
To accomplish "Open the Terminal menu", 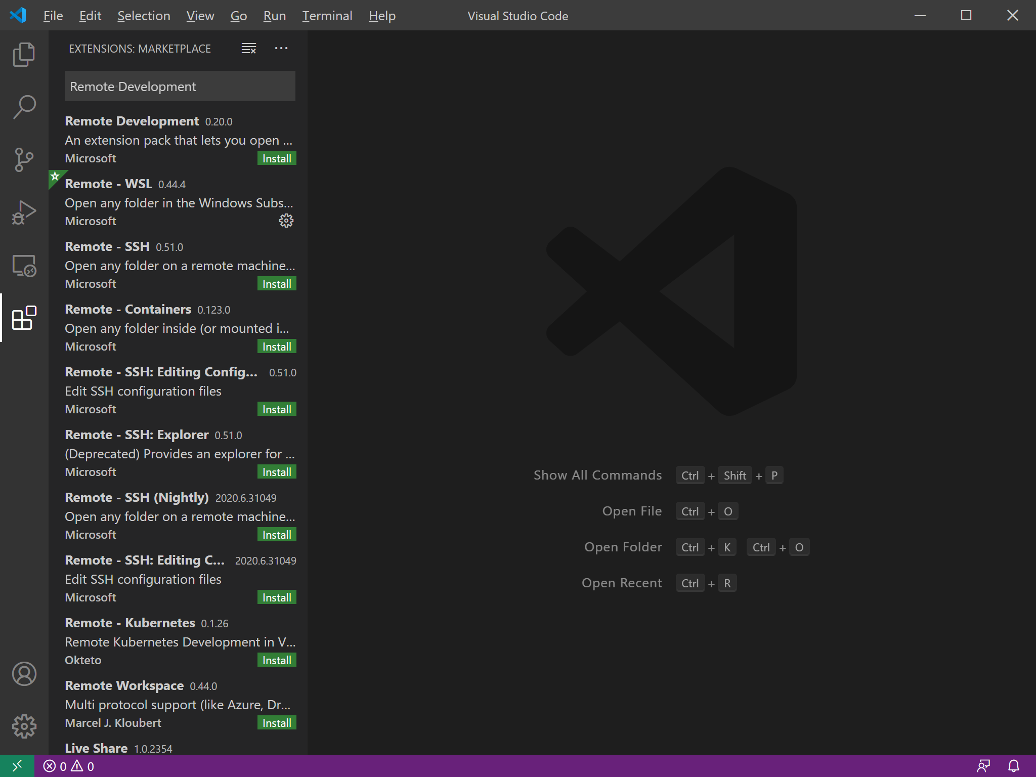I will pyautogui.click(x=327, y=16).
